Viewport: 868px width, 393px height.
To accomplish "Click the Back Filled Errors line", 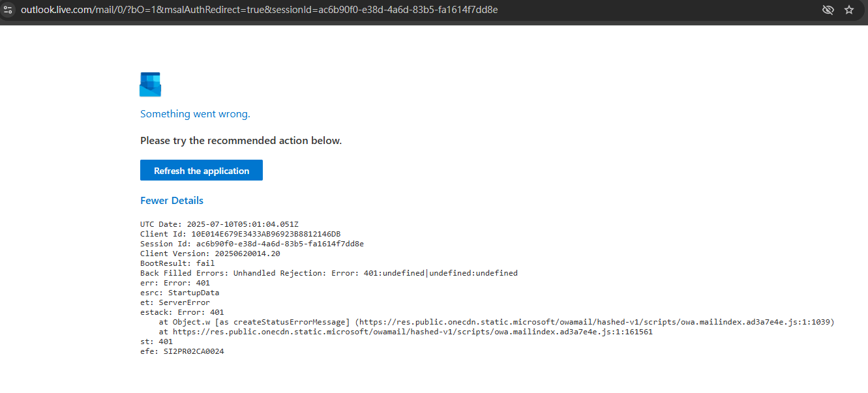I will click(329, 273).
